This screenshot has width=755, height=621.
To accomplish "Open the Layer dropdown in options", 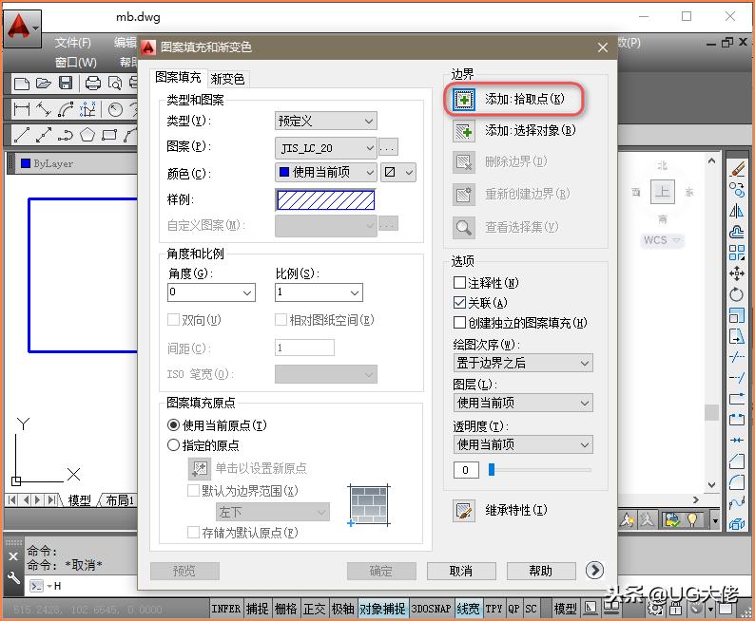I will coord(523,403).
